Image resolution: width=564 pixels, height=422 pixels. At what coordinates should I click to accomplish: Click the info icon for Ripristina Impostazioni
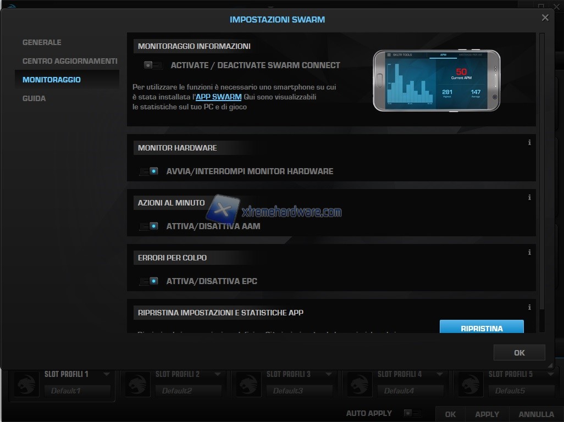tap(529, 308)
